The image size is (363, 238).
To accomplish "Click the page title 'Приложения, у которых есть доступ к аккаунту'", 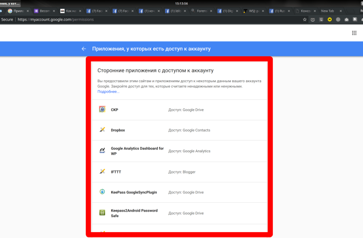I will (151, 49).
